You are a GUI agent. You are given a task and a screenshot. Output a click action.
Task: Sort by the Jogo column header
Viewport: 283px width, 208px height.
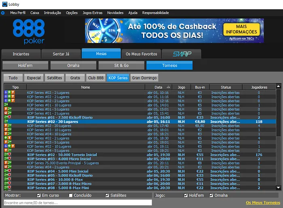click(x=182, y=87)
